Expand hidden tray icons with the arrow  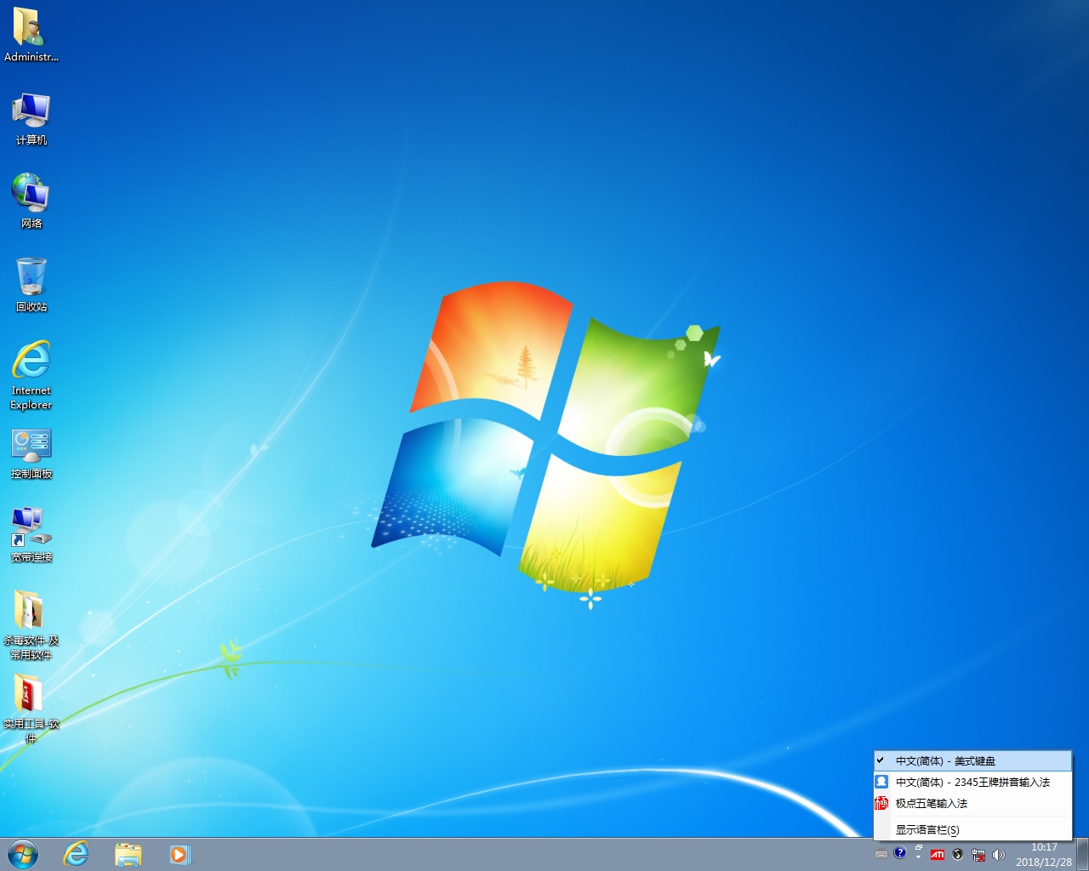(x=917, y=857)
